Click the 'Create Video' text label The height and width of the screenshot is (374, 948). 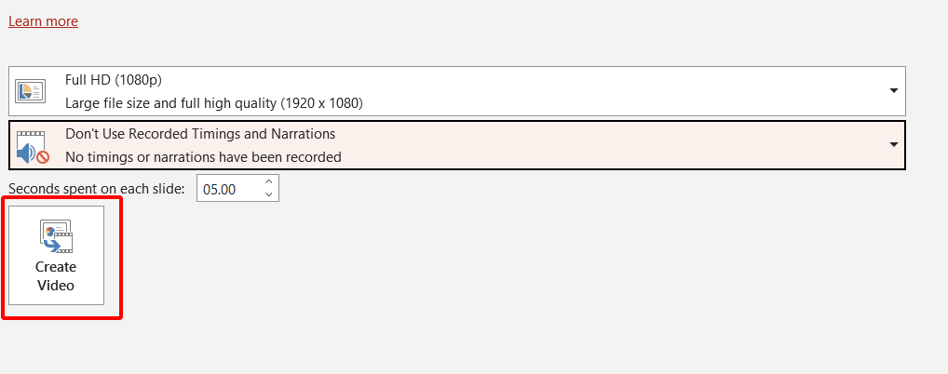pyautogui.click(x=56, y=276)
